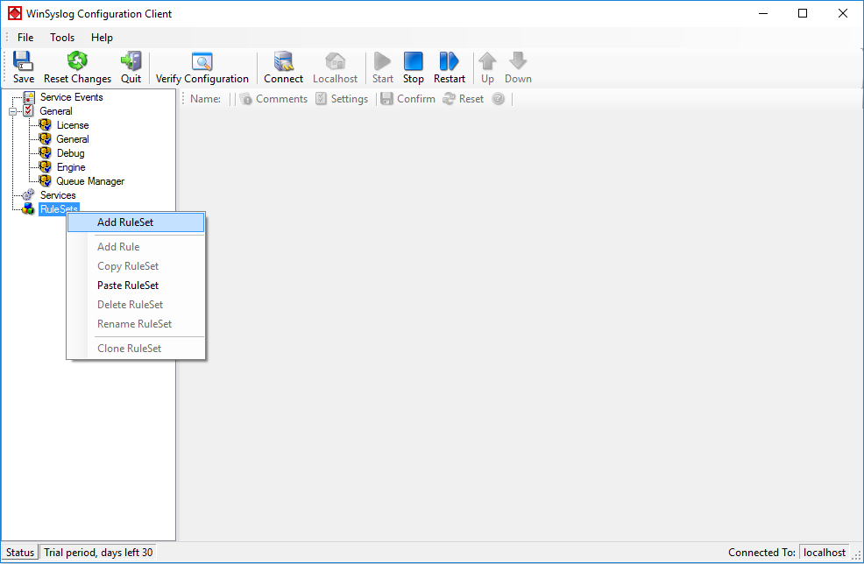Click the Stop service icon
This screenshot has height=564, width=864.
click(414, 61)
